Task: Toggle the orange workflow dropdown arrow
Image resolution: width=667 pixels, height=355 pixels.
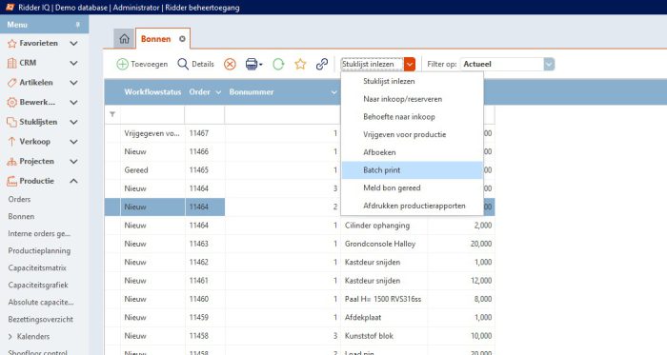Action: click(x=409, y=64)
